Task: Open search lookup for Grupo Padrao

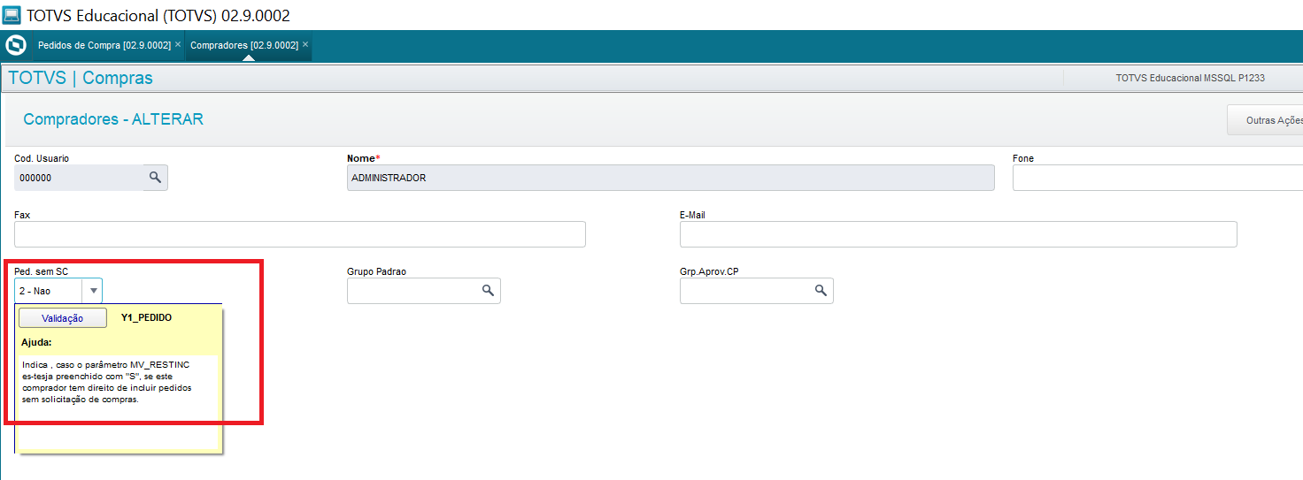Action: [x=488, y=291]
